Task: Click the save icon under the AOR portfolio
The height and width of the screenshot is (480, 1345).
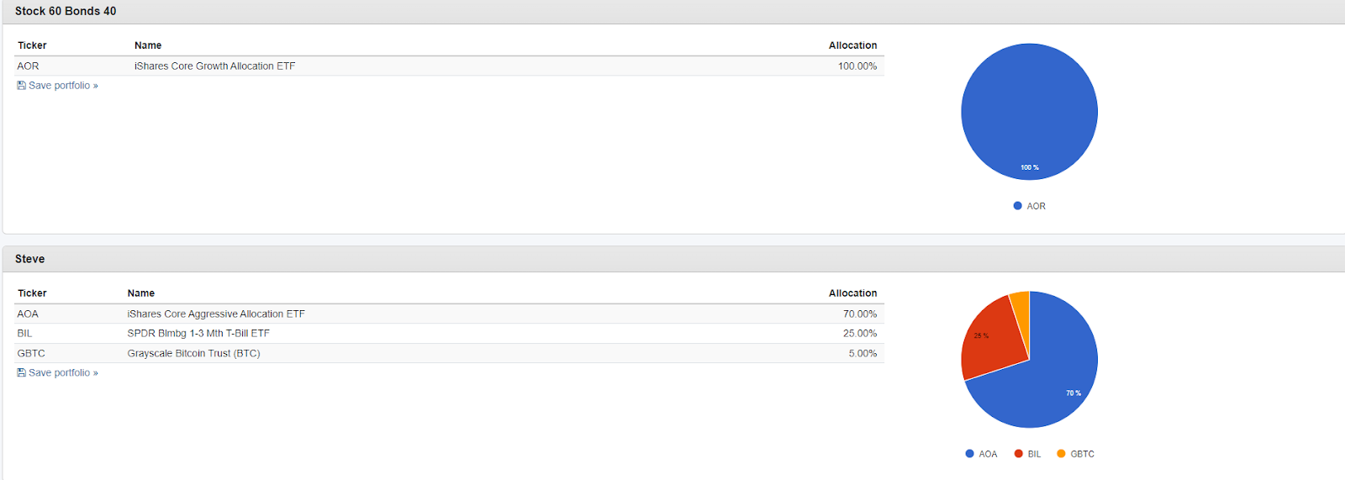Action: point(21,86)
